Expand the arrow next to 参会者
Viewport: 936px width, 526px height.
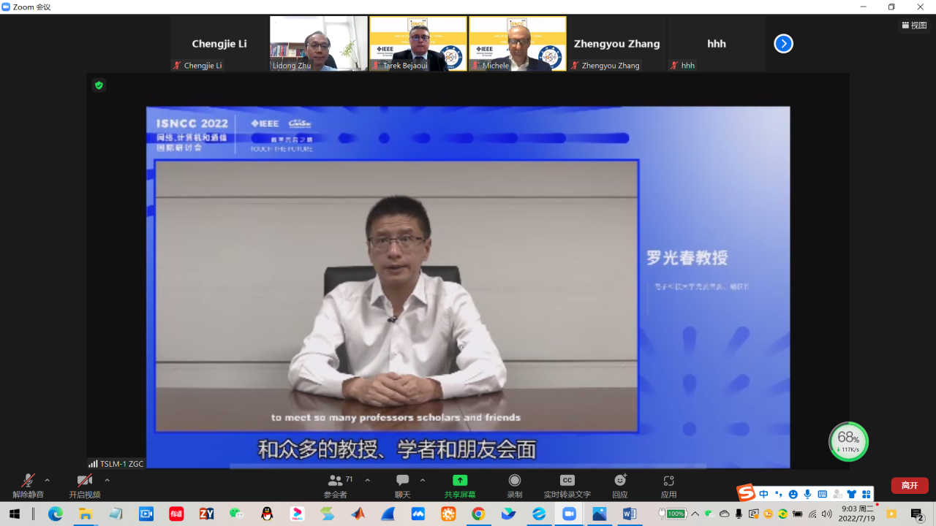(x=367, y=480)
